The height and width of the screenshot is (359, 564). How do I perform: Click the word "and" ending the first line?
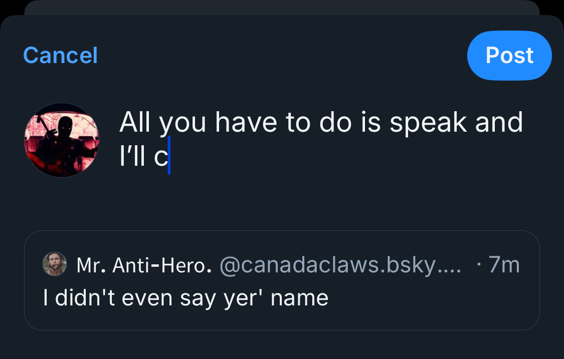[499, 123]
